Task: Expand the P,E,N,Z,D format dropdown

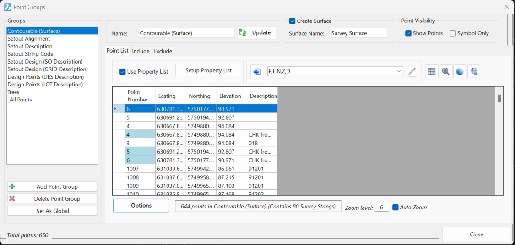Action: click(399, 71)
